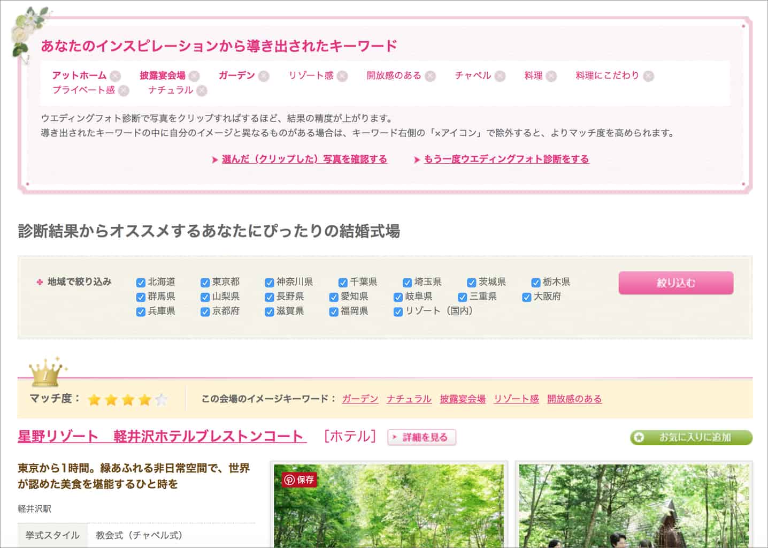Open the 星野リゾート 軽井沢ホテルブレストンコート venue link

click(x=162, y=436)
